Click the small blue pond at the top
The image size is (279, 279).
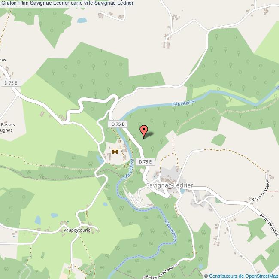coord(82,20)
